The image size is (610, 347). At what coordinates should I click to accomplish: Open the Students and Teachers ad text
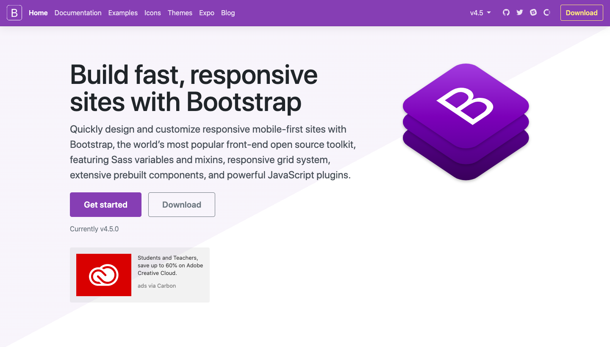tap(170, 265)
